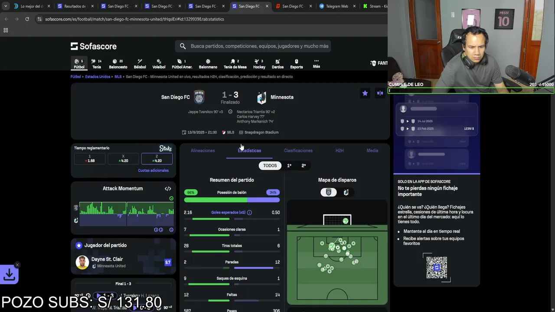Go to Fútbol breadcrumb link

pos(76,77)
